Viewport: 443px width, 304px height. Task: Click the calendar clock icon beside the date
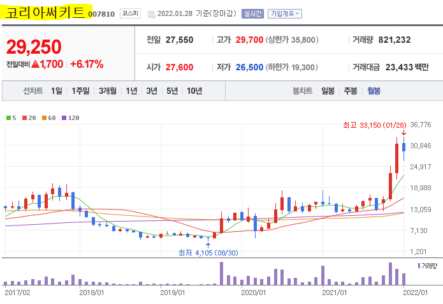[x=152, y=14]
